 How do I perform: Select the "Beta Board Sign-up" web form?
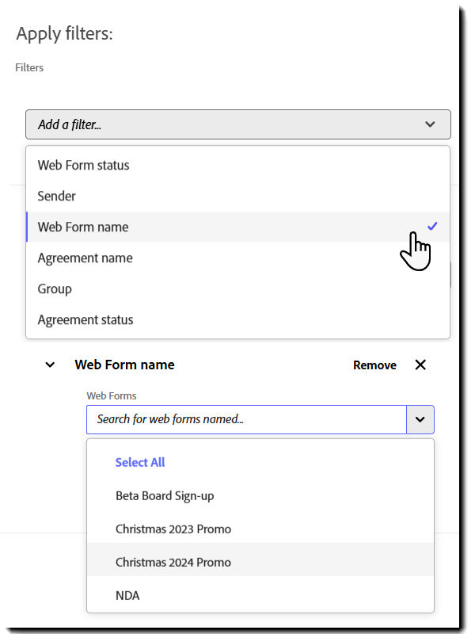pyautogui.click(x=164, y=495)
